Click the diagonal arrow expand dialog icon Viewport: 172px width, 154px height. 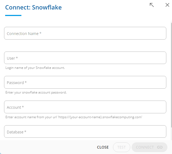(152, 5)
